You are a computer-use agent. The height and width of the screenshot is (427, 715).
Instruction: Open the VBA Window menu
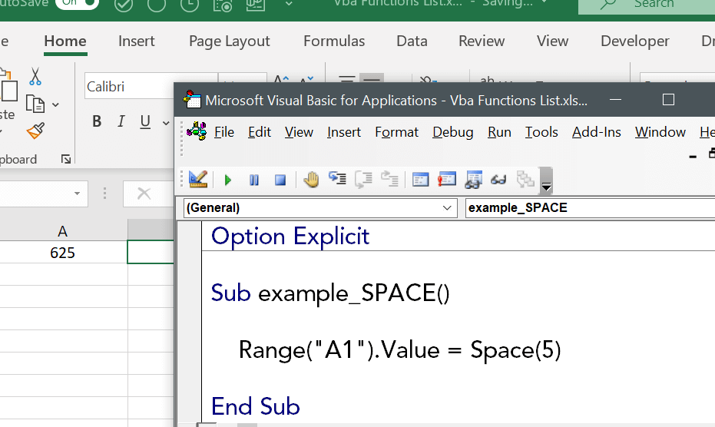pyautogui.click(x=660, y=132)
